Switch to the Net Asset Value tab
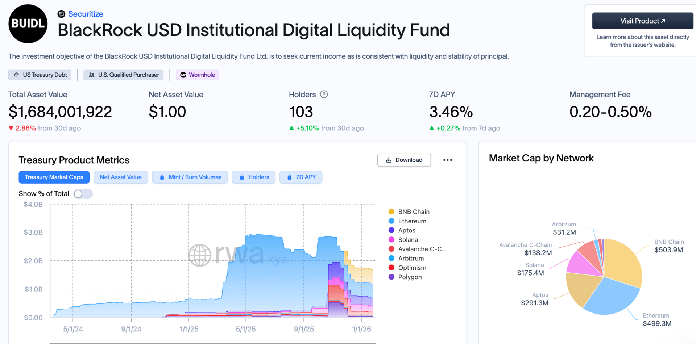Viewport: 696px width, 344px height. (x=121, y=177)
